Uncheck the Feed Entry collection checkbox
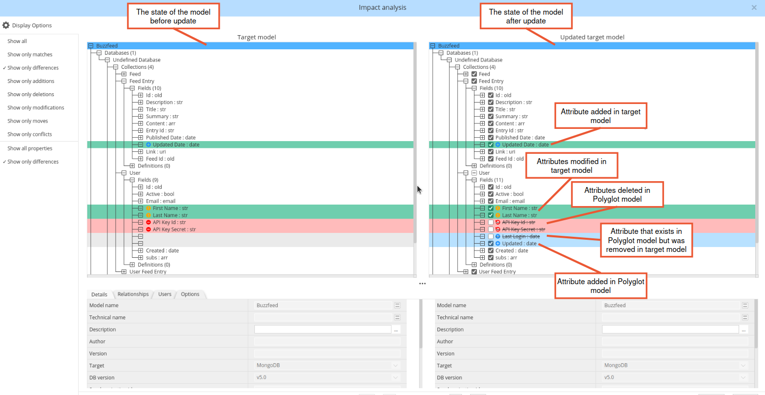 click(474, 81)
